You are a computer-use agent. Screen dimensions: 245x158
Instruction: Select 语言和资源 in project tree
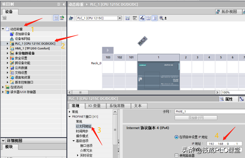tap(23, 77)
